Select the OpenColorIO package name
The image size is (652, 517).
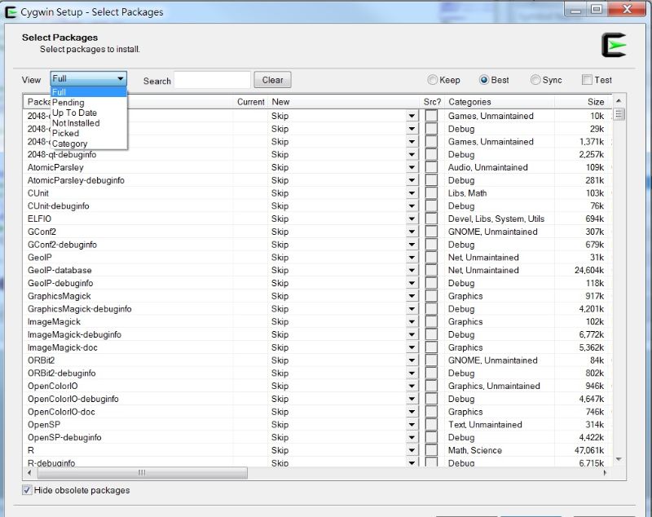tap(52, 386)
